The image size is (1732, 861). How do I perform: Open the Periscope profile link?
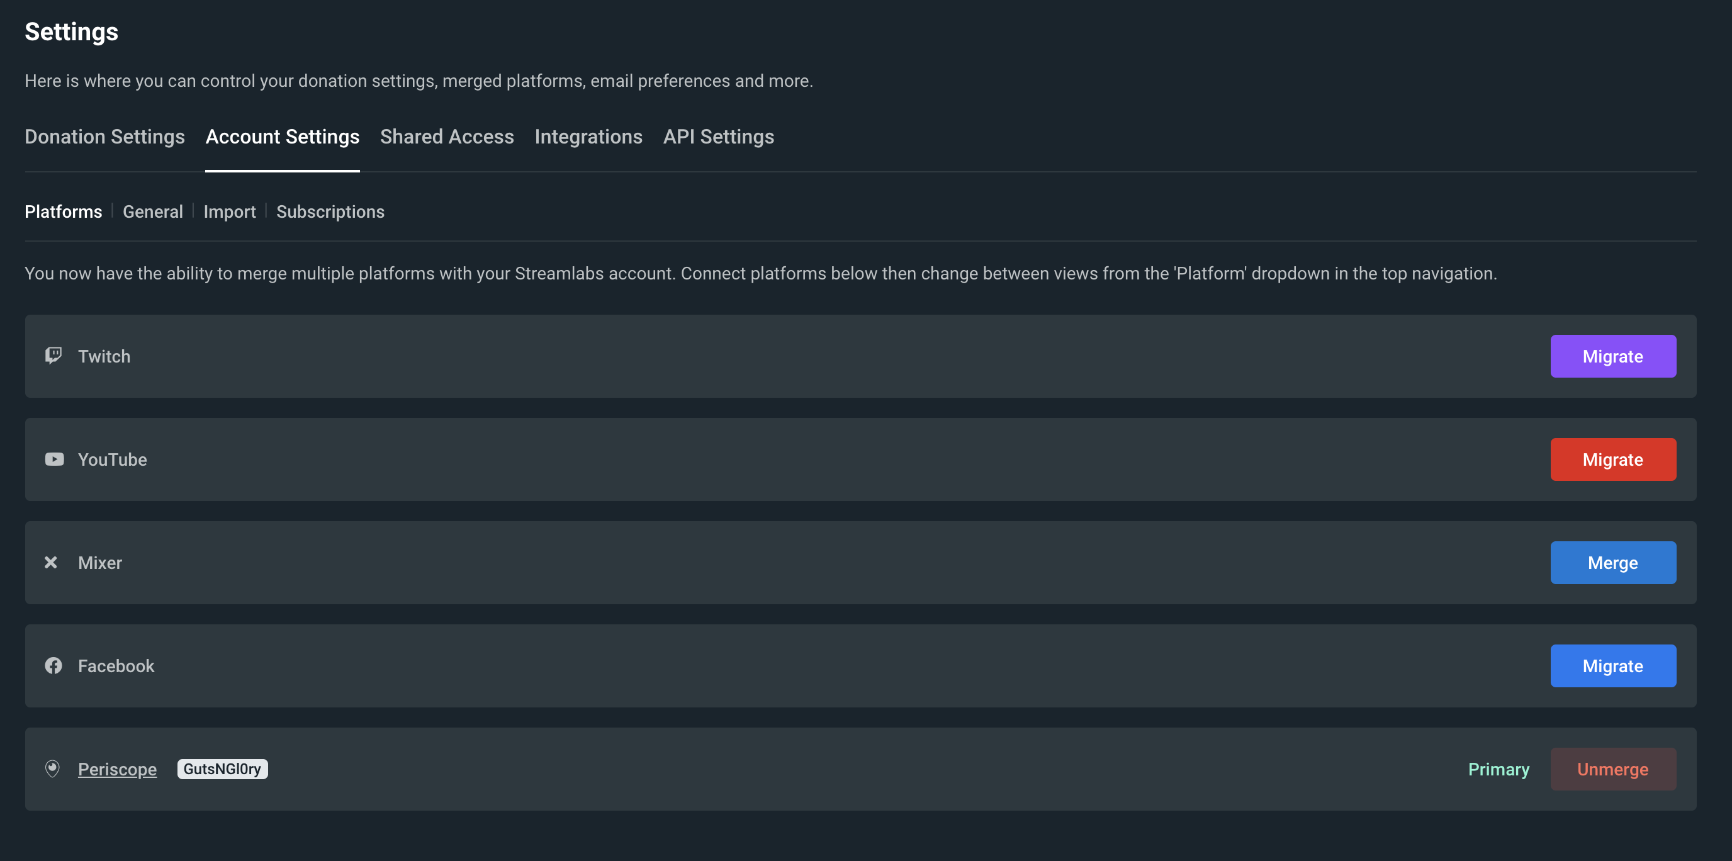117,769
